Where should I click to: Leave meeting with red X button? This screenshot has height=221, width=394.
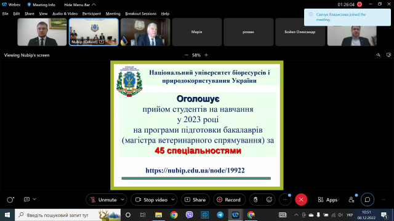301,200
